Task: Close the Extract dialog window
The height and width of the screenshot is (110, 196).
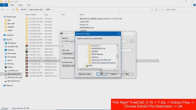Action: click(134, 33)
